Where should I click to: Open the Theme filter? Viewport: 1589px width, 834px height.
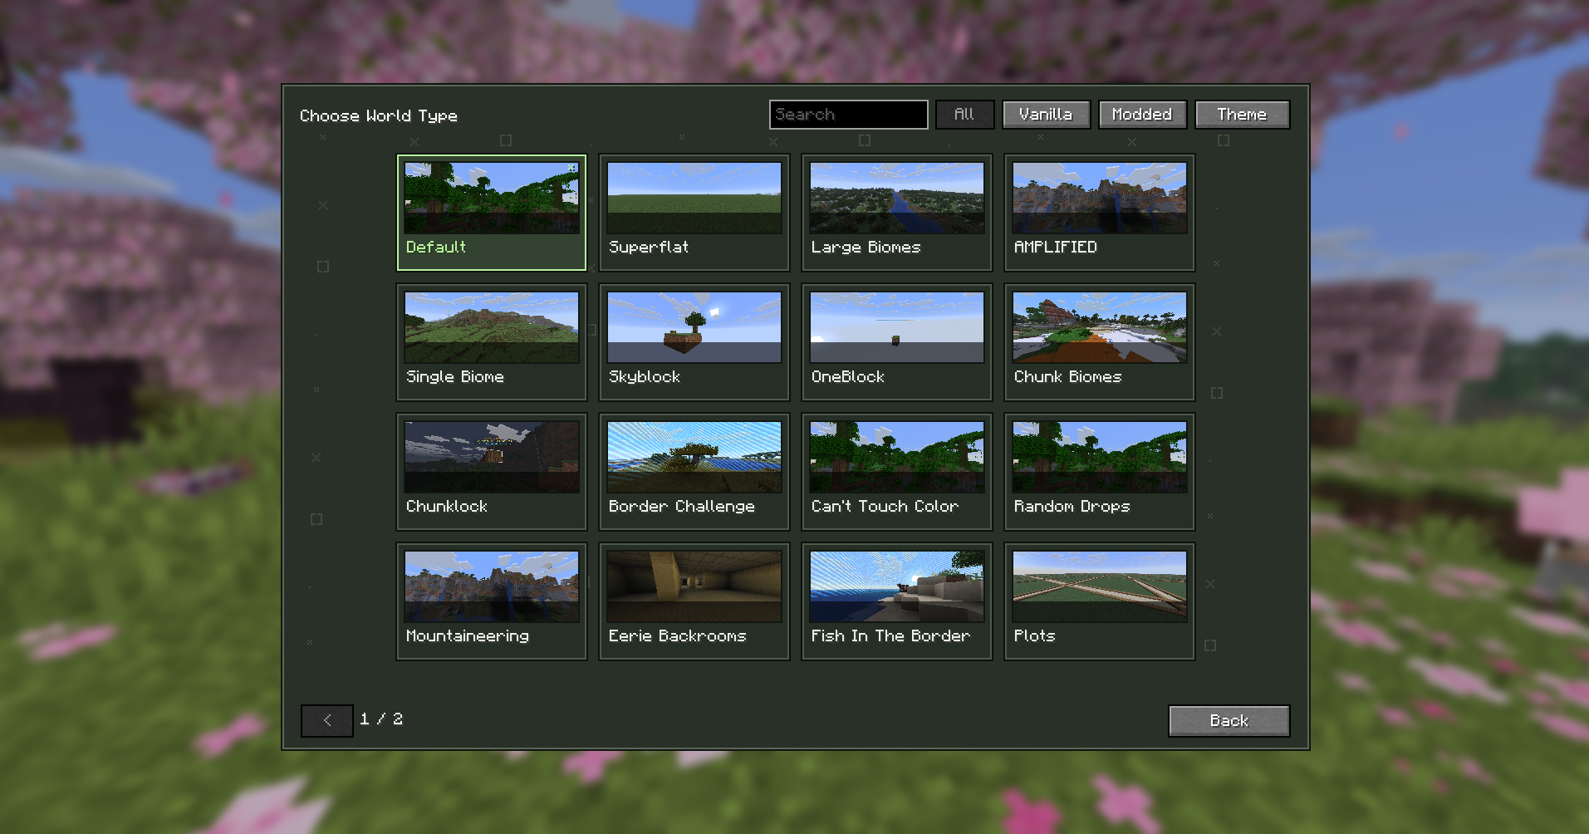point(1242,115)
